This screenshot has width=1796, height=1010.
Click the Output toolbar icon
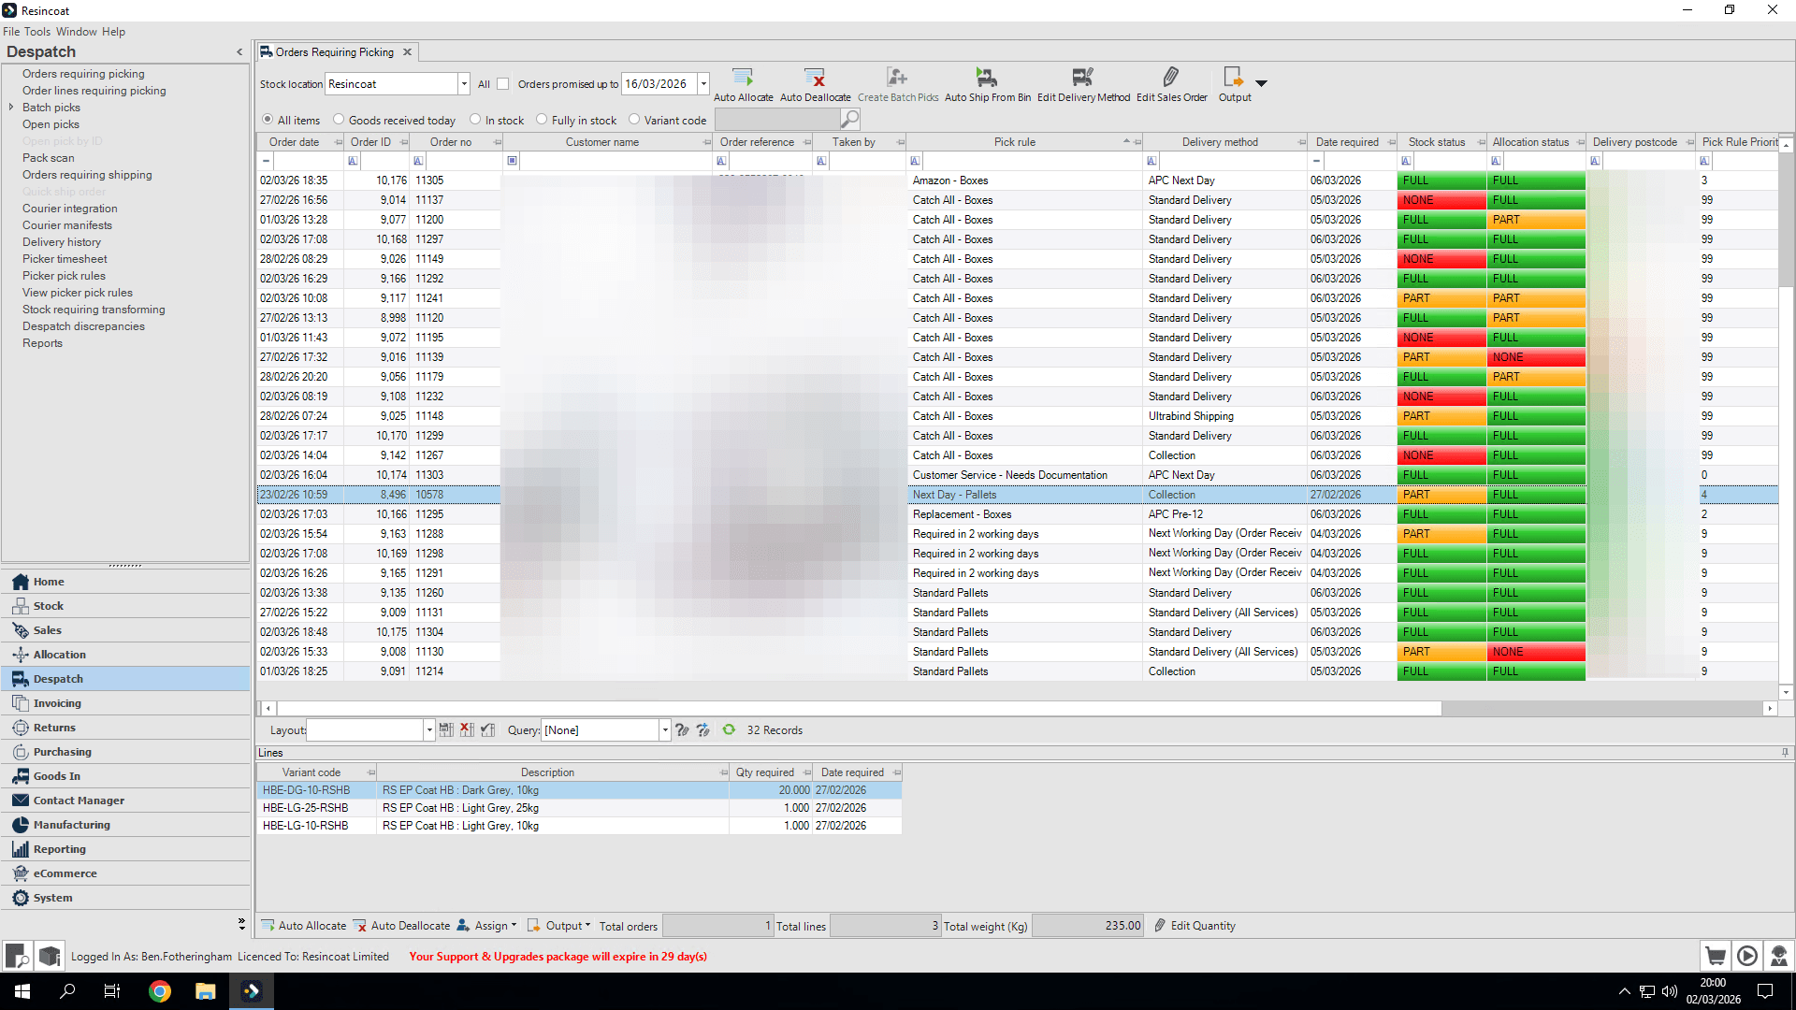coord(1234,78)
